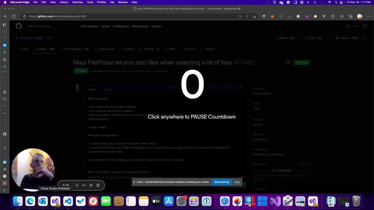Open Bluetooth status in menu bar
Image resolution: width=374 pixels, height=210 pixels.
pyautogui.click(x=308, y=2)
